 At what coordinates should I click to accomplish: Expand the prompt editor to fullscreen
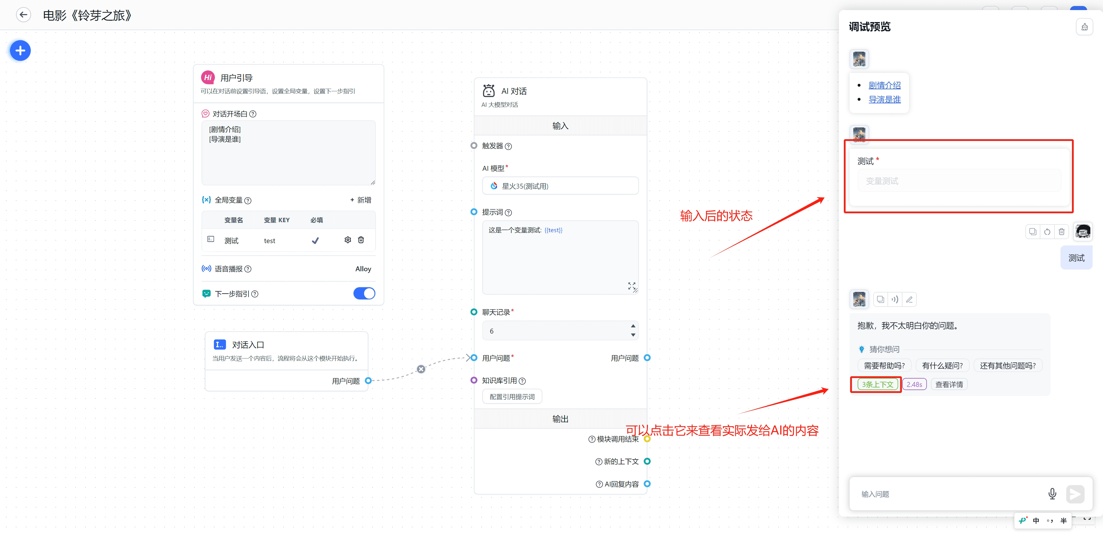click(632, 286)
